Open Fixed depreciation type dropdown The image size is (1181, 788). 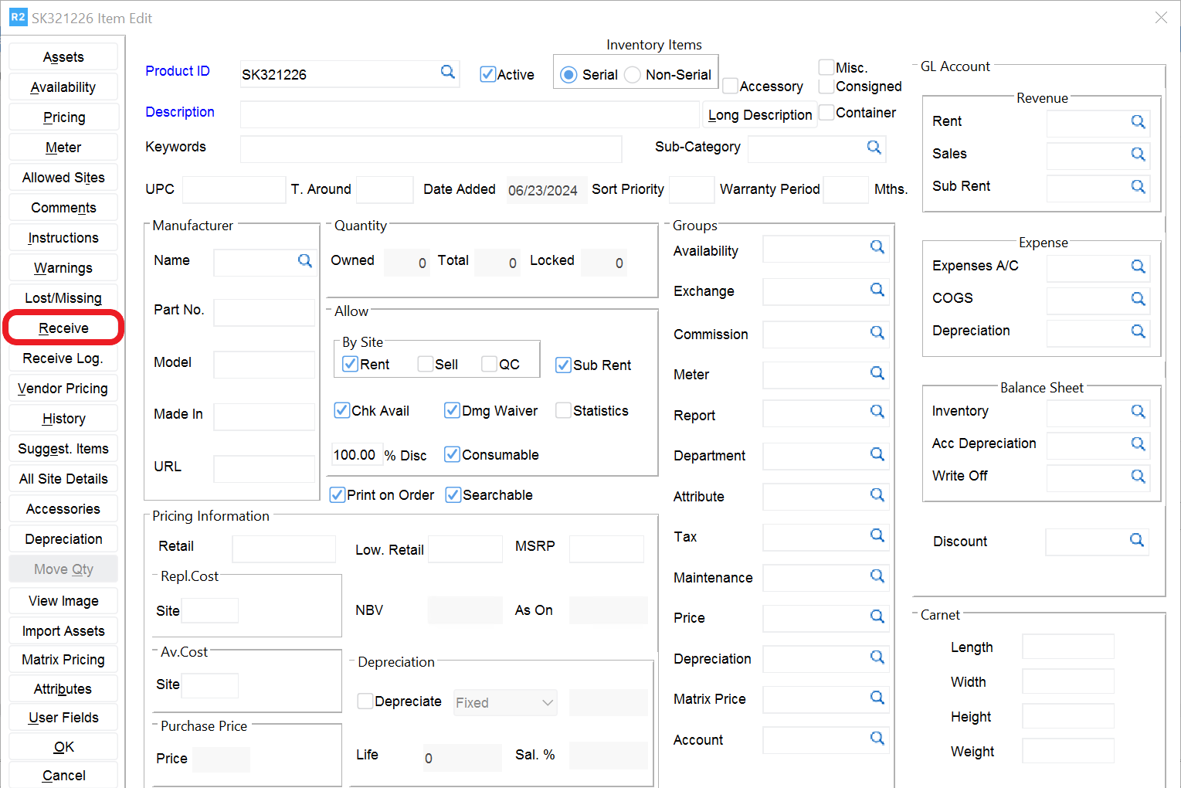click(505, 703)
